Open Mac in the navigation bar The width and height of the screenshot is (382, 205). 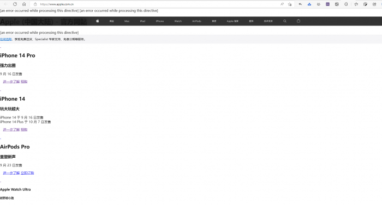click(127, 21)
